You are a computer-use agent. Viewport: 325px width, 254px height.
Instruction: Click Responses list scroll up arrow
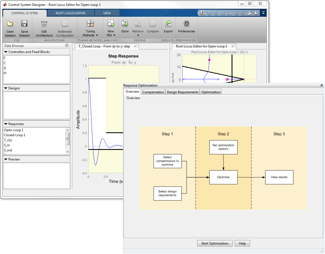[68, 130]
